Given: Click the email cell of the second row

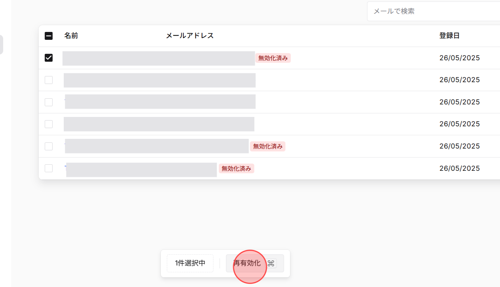Looking at the screenshot, I should [159, 80].
